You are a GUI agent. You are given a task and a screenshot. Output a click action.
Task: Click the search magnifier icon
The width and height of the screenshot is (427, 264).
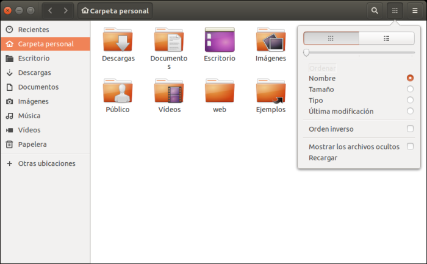(375, 10)
